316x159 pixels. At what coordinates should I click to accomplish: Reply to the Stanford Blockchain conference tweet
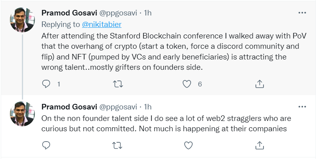point(47,84)
